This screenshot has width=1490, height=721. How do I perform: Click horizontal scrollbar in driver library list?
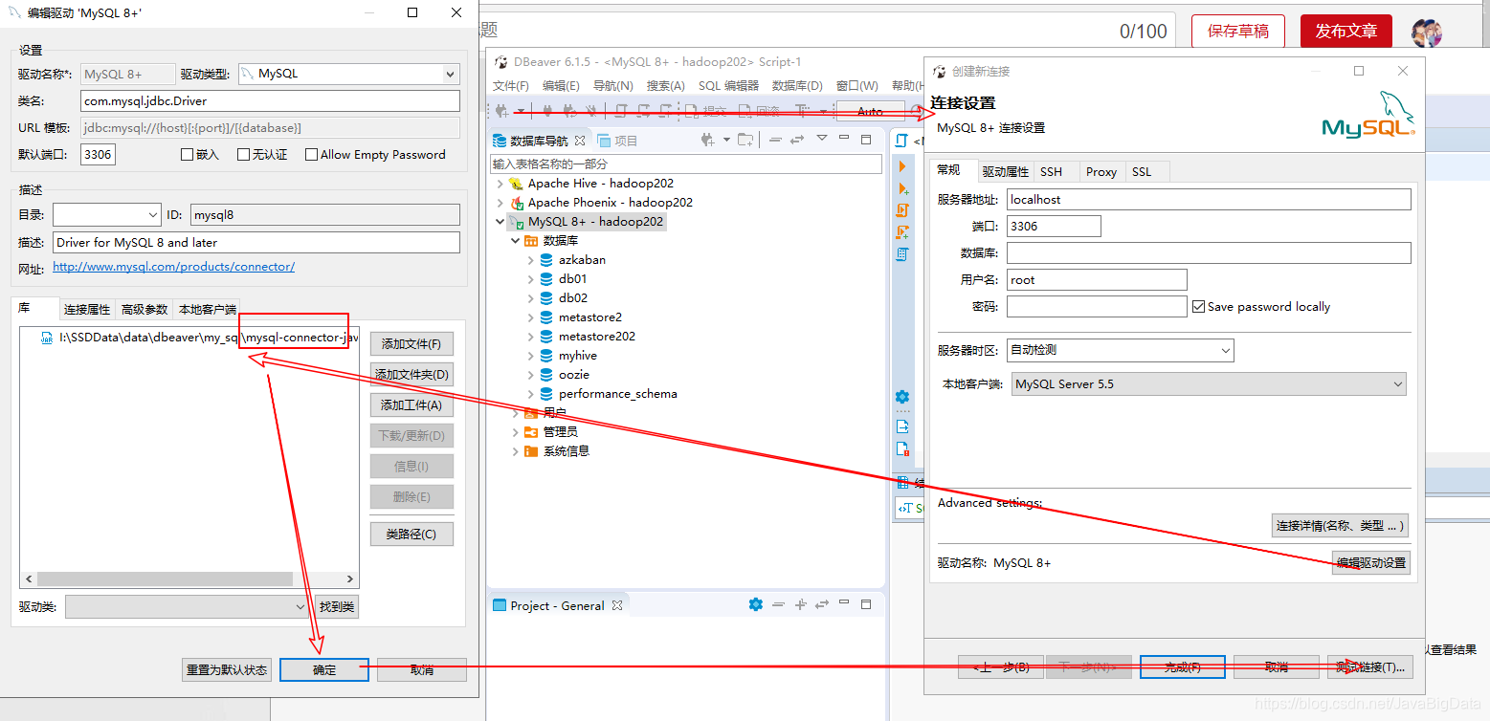click(x=165, y=579)
